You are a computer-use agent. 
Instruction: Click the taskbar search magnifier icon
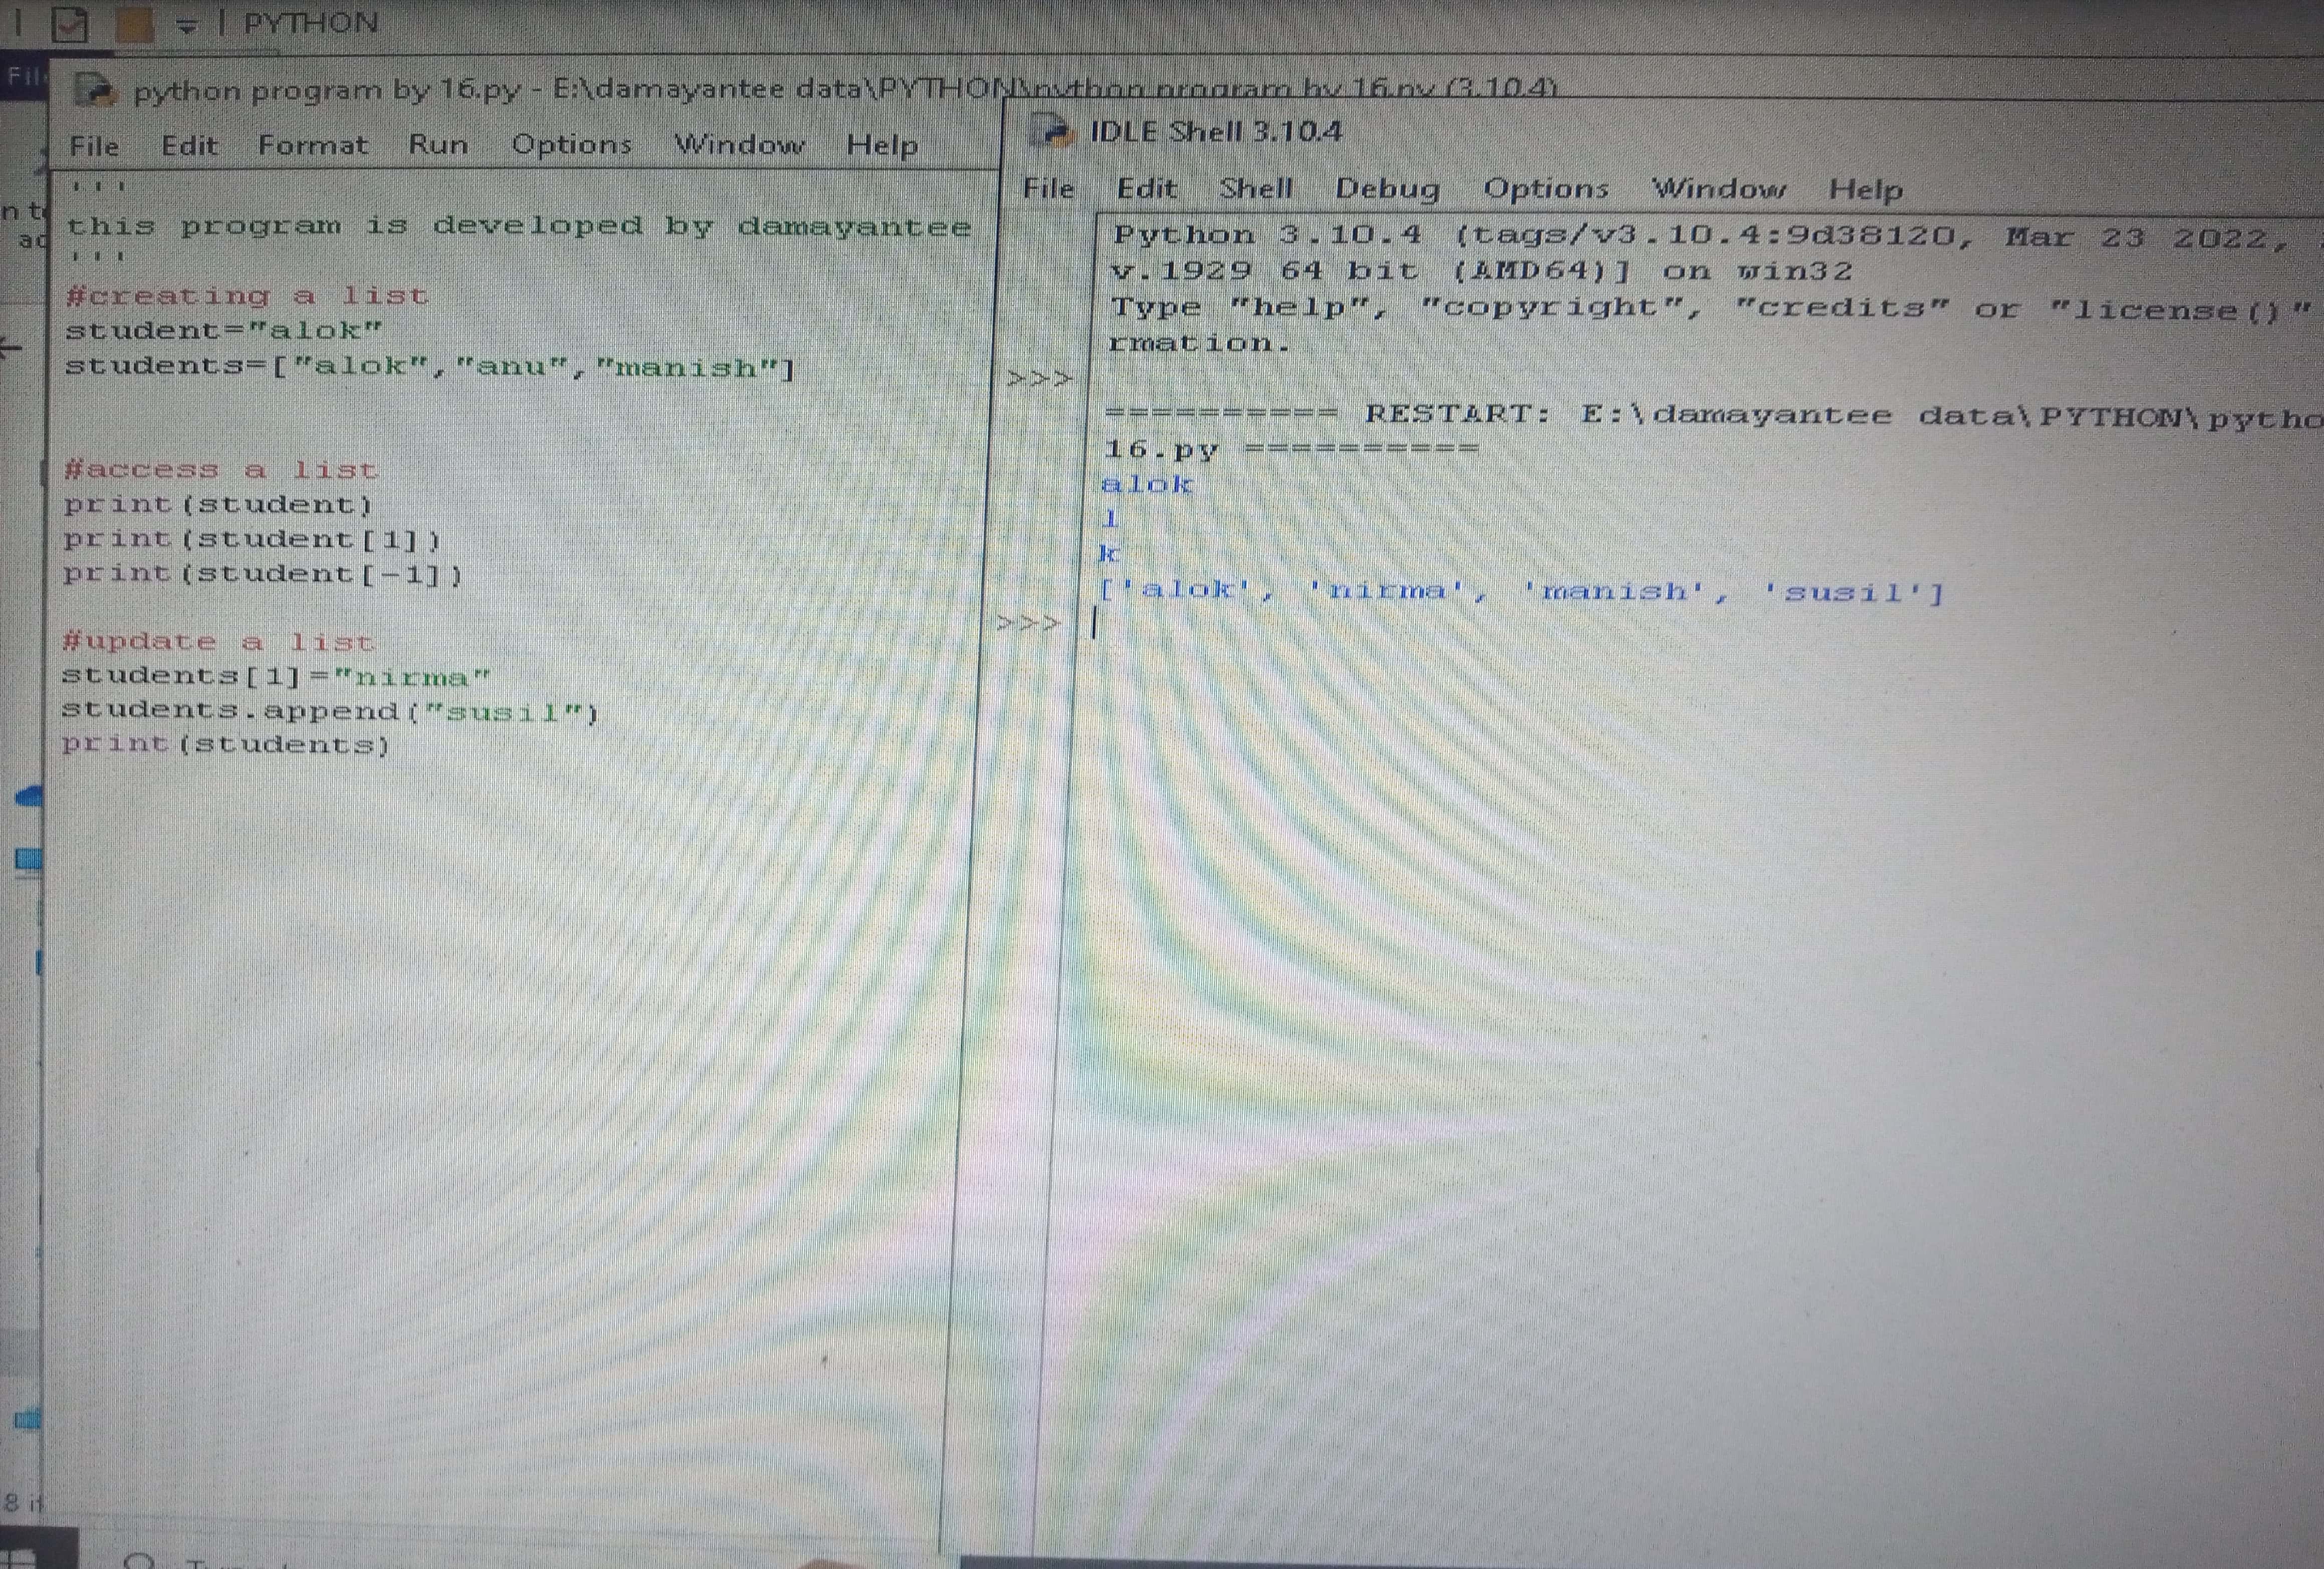[x=140, y=1560]
